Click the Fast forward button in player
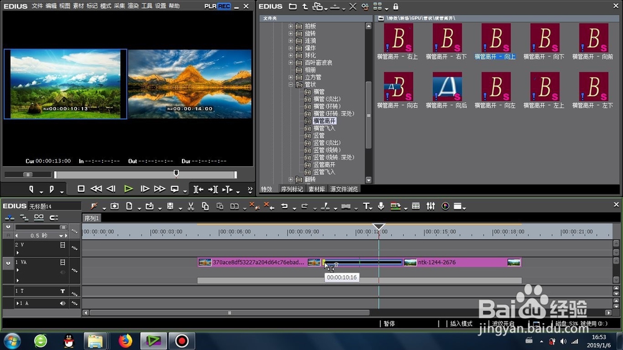 pyautogui.click(x=159, y=189)
